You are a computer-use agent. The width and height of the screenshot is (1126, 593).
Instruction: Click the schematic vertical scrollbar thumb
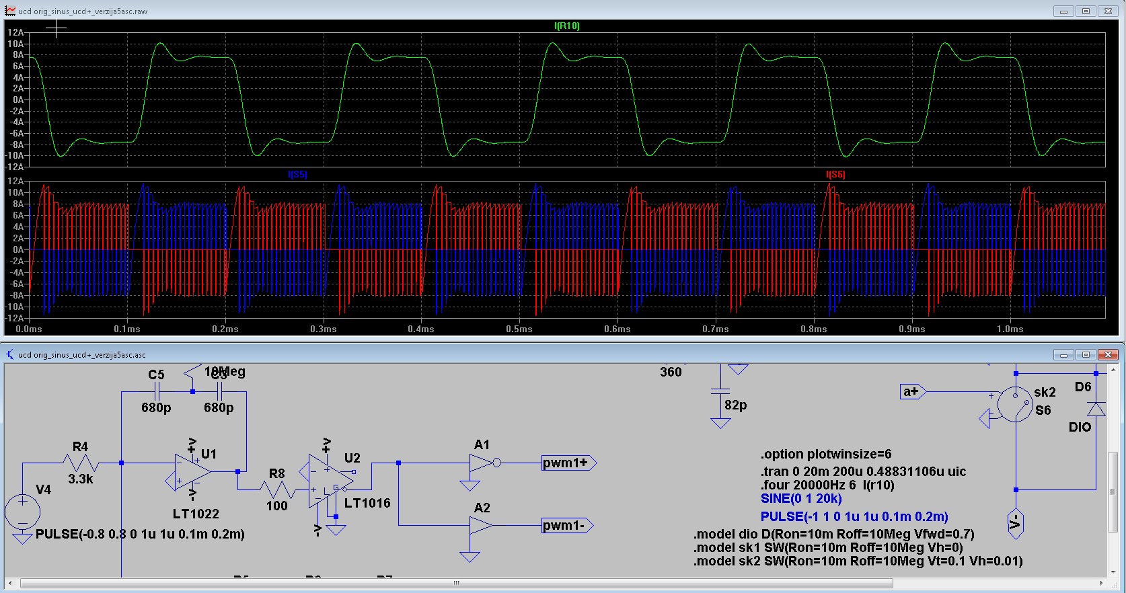pyautogui.click(x=1113, y=492)
